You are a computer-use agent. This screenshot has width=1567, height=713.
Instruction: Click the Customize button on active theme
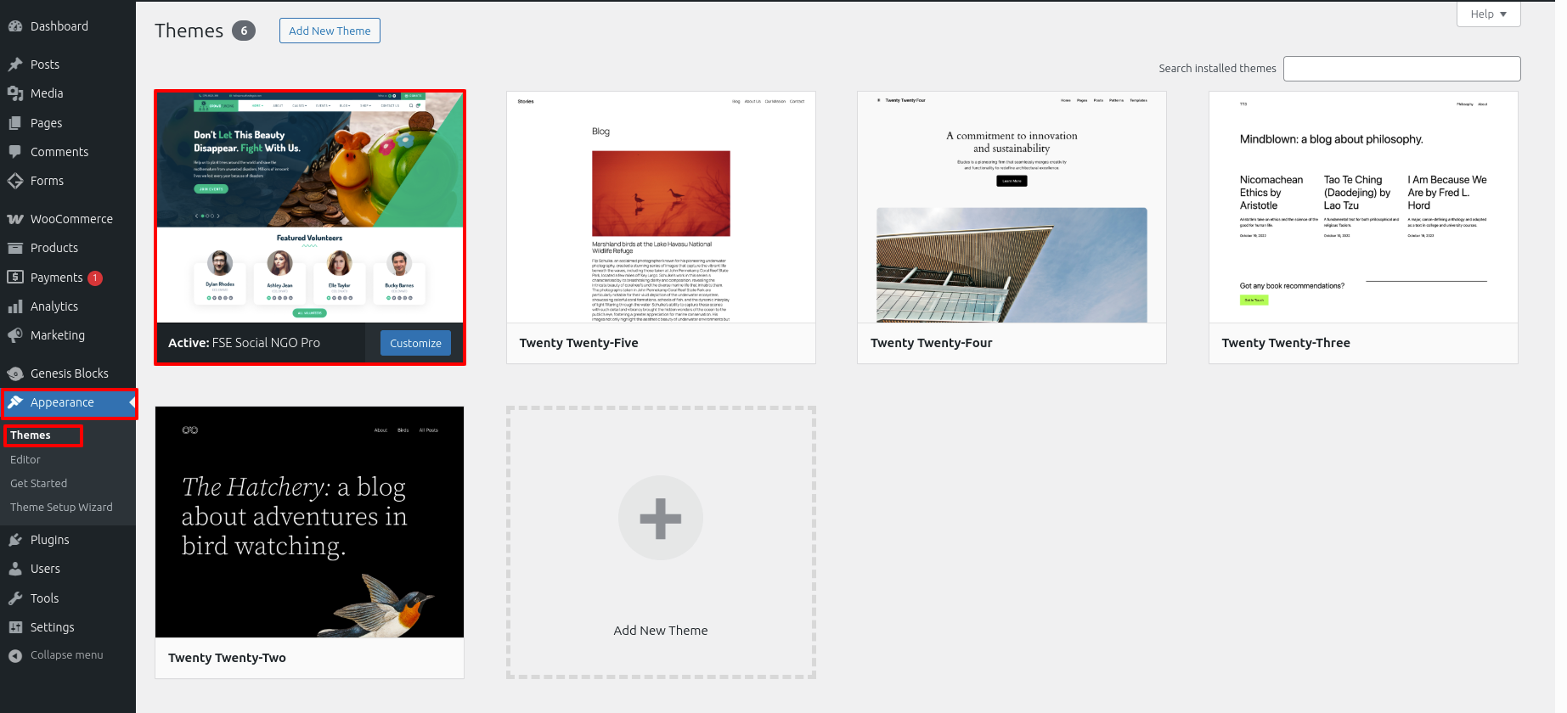pos(415,343)
